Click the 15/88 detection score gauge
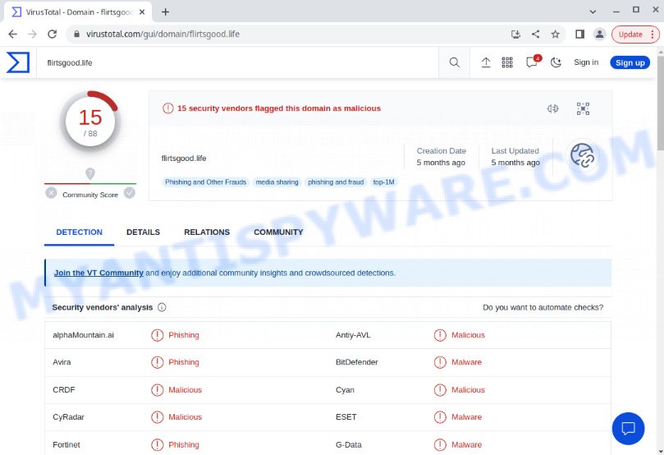The height and width of the screenshot is (455, 664). pos(90,123)
